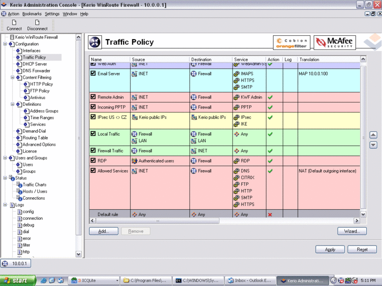Open the Settings menu
This screenshot has width=382, height=286.
click(x=52, y=14)
